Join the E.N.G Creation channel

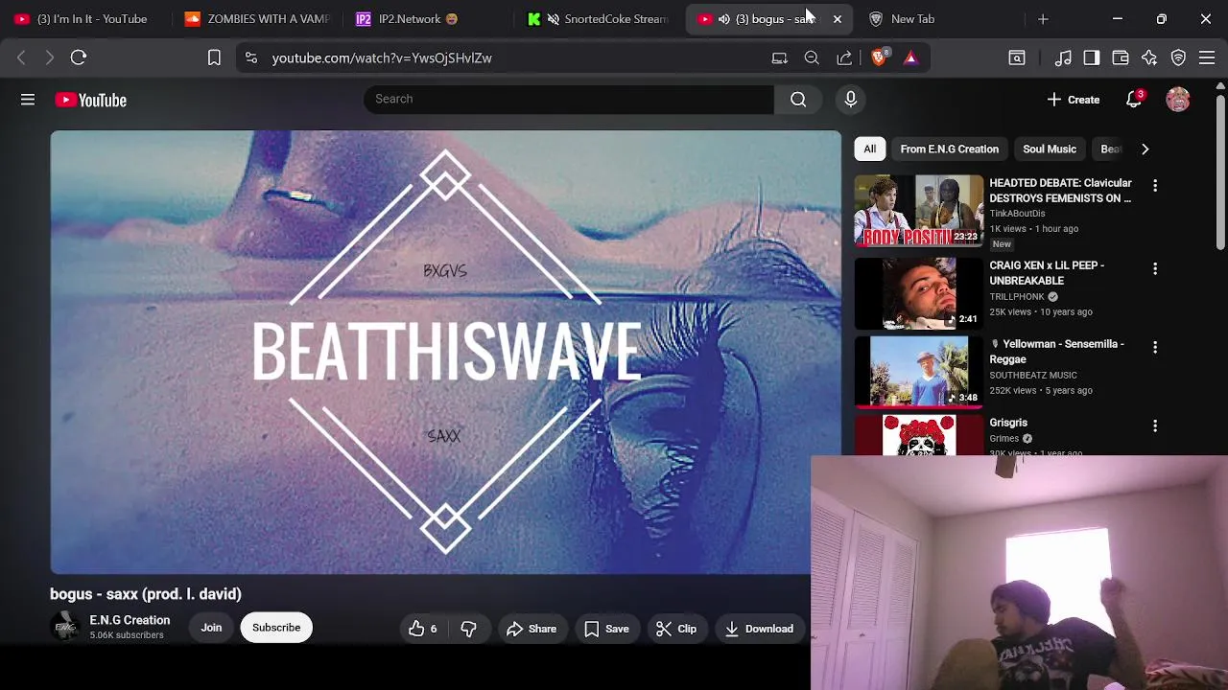pos(211,628)
